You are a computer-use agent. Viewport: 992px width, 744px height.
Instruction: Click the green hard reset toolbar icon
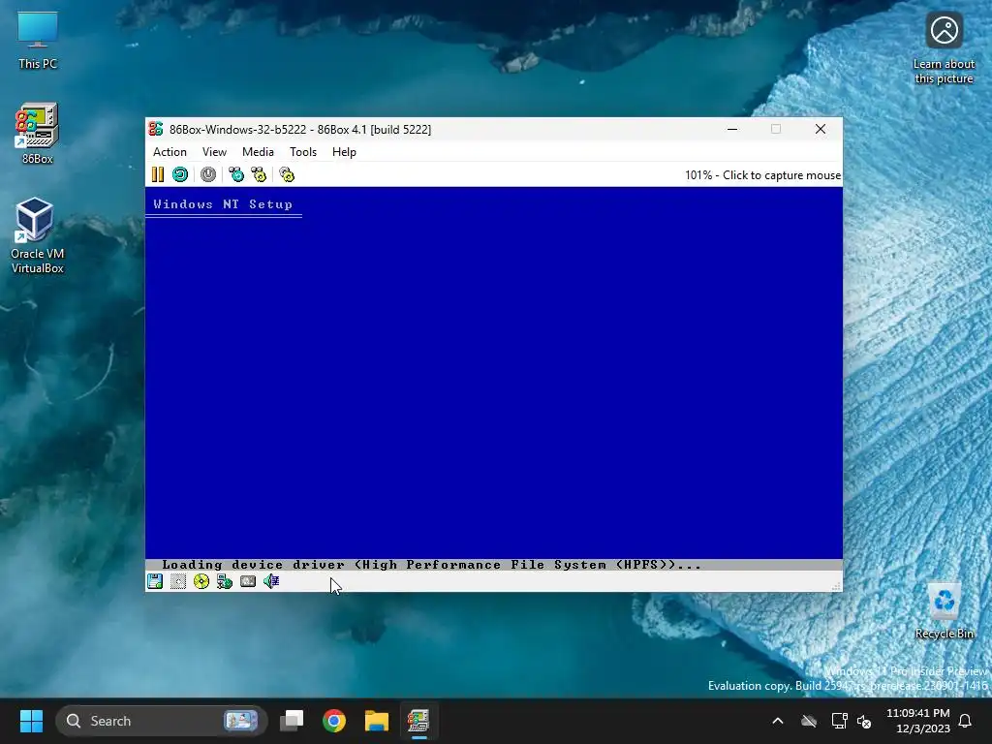point(180,174)
